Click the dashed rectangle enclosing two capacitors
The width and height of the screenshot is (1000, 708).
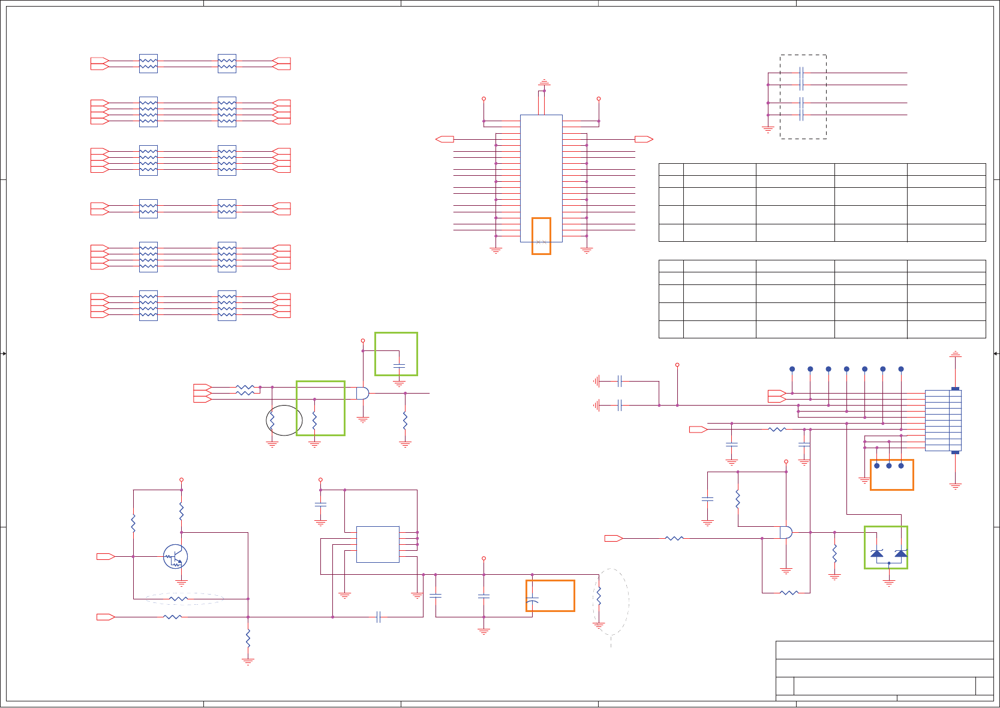(803, 97)
